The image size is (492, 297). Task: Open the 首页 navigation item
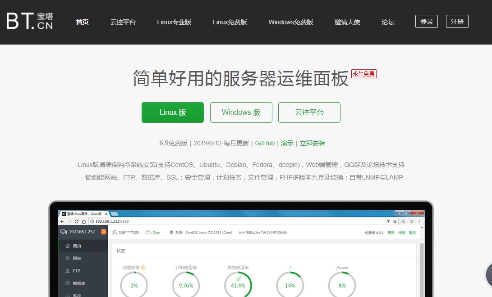82,22
